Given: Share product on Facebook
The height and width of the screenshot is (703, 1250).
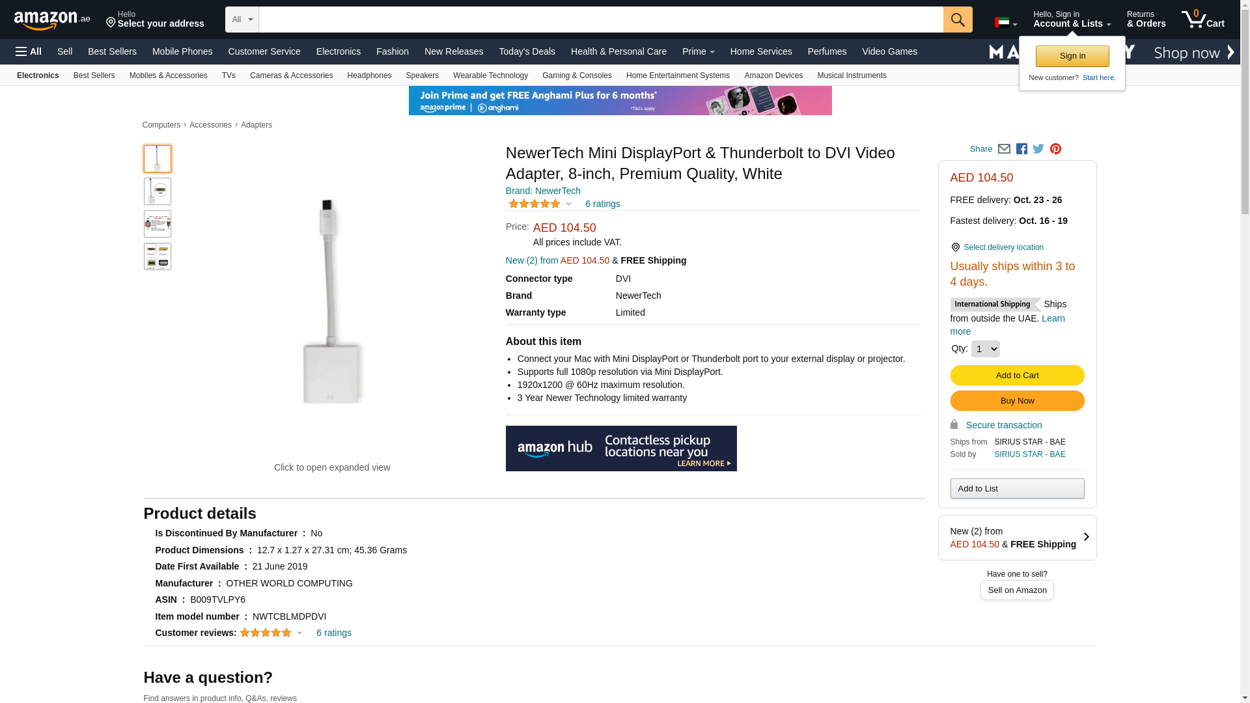Looking at the screenshot, I should pyautogui.click(x=1021, y=149).
